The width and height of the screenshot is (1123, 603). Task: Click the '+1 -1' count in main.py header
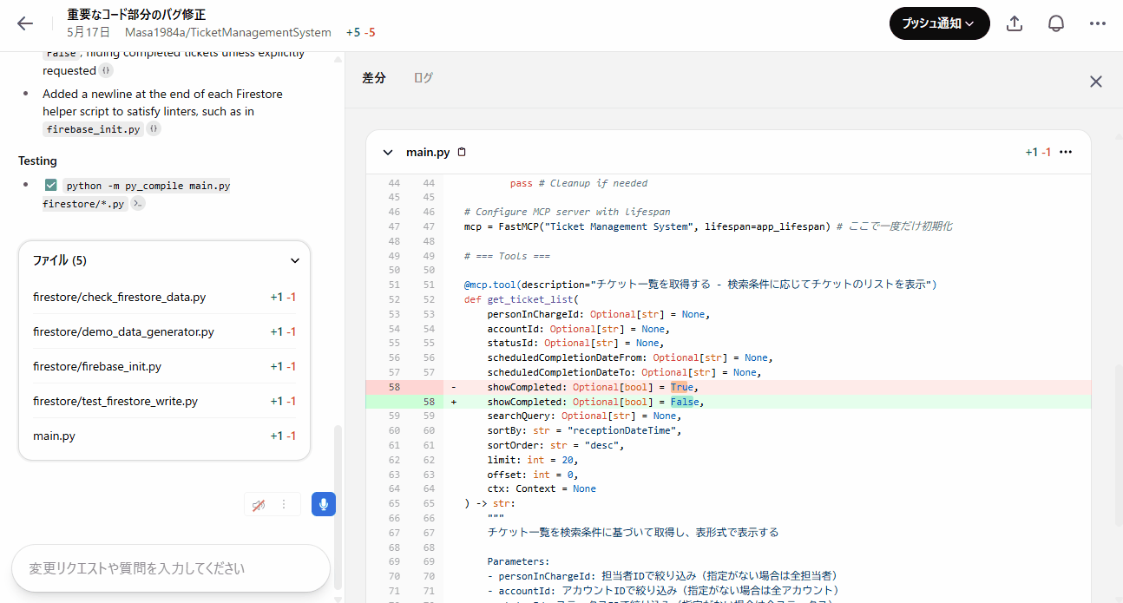[1038, 152]
